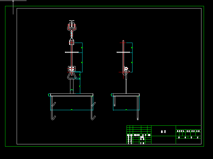Select the square block below the clamp
Image resolution: width=213 pixels, height=159 pixels.
[71, 43]
